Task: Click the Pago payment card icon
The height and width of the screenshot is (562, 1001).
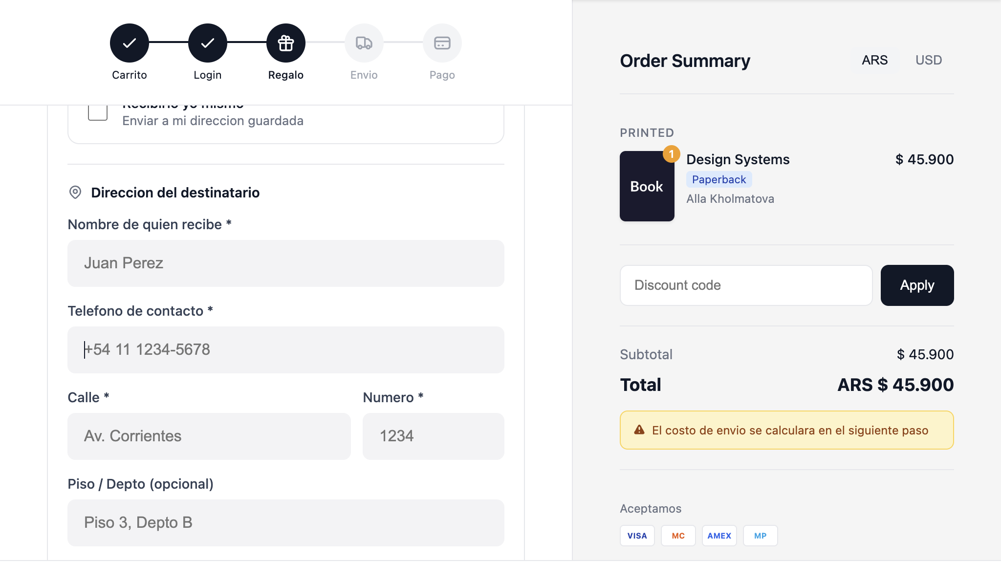Action: pos(442,43)
